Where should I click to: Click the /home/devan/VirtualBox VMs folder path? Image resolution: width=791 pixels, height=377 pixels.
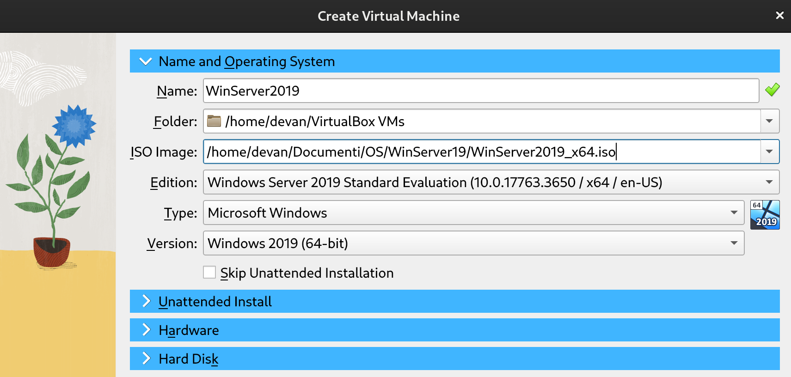314,121
